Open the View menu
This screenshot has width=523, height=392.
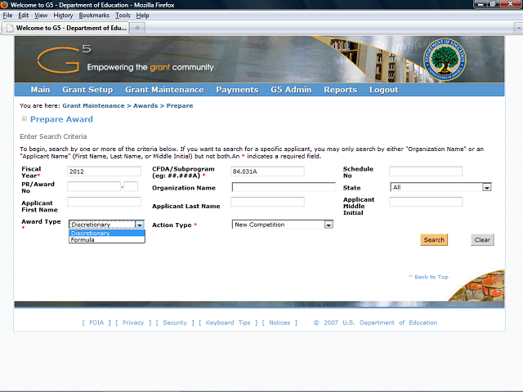[x=41, y=16]
